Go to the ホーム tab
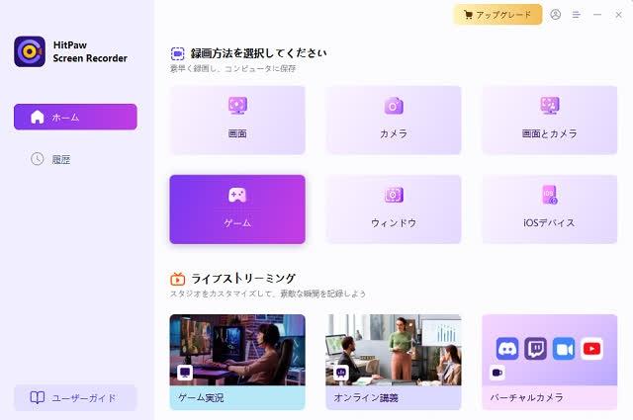The width and height of the screenshot is (633, 420). pyautogui.click(x=75, y=117)
